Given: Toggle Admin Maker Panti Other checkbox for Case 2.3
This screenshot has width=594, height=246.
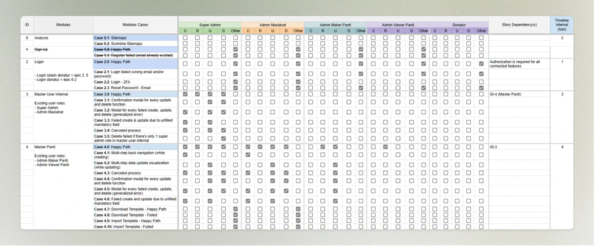Looking at the screenshot, I should click(361, 87).
